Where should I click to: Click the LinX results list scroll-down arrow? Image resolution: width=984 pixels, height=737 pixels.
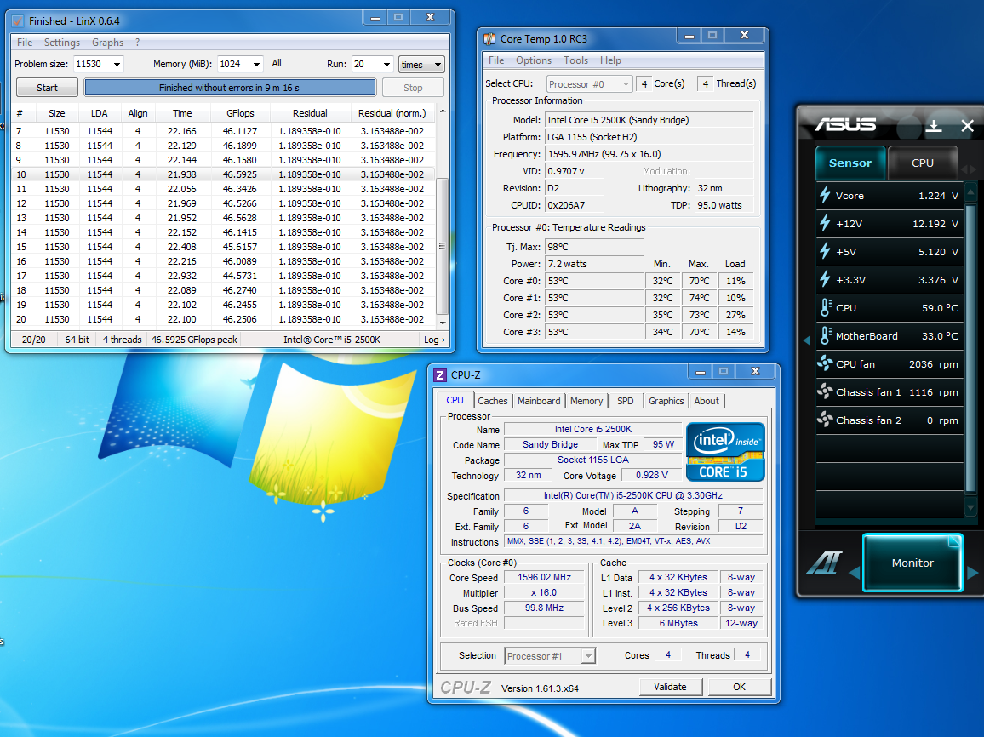[443, 323]
